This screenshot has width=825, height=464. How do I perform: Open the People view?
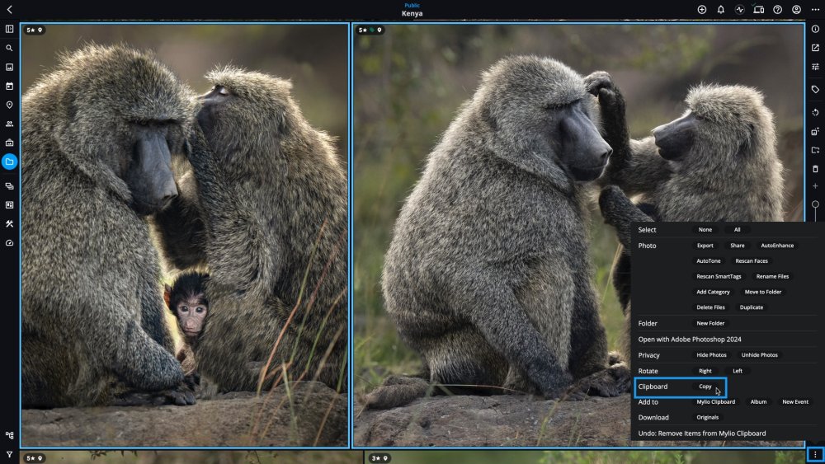[9, 124]
